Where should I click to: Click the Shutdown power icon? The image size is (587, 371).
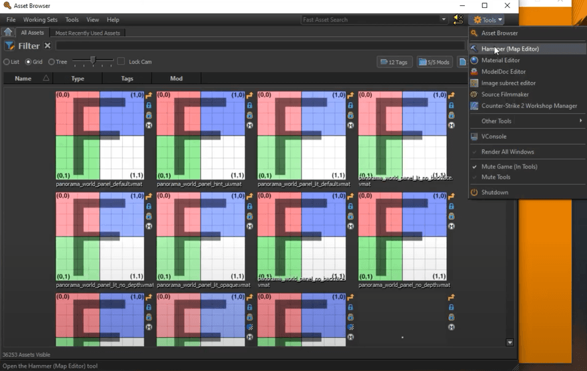474,192
